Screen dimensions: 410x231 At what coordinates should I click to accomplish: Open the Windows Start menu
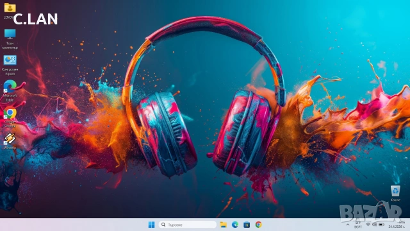pos(151,225)
